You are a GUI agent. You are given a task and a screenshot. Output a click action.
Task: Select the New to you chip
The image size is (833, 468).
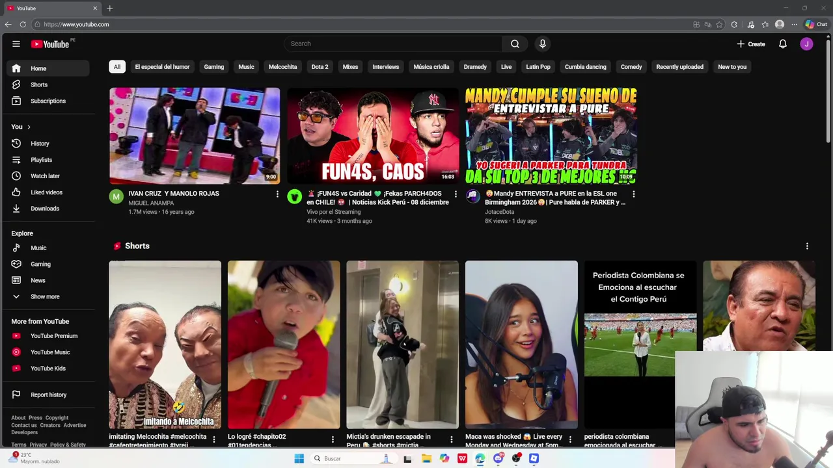coord(732,66)
